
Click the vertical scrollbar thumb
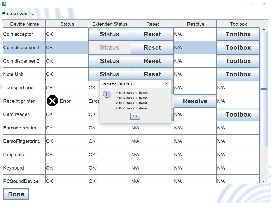coord(263,88)
